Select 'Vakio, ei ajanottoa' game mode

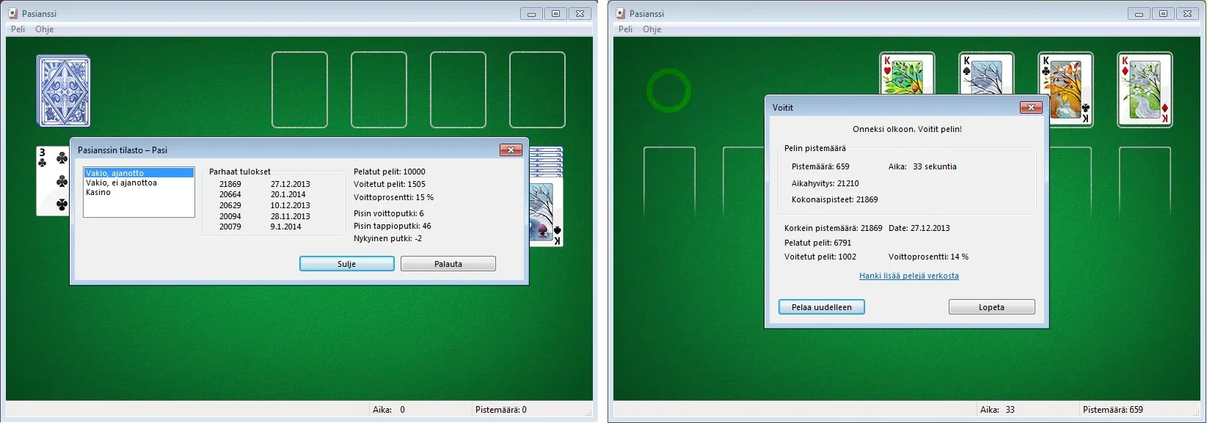point(121,183)
